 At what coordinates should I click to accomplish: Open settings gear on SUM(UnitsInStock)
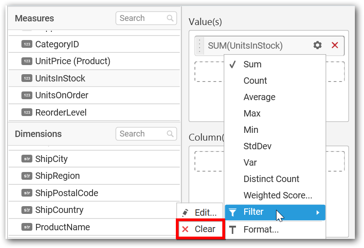(318, 45)
